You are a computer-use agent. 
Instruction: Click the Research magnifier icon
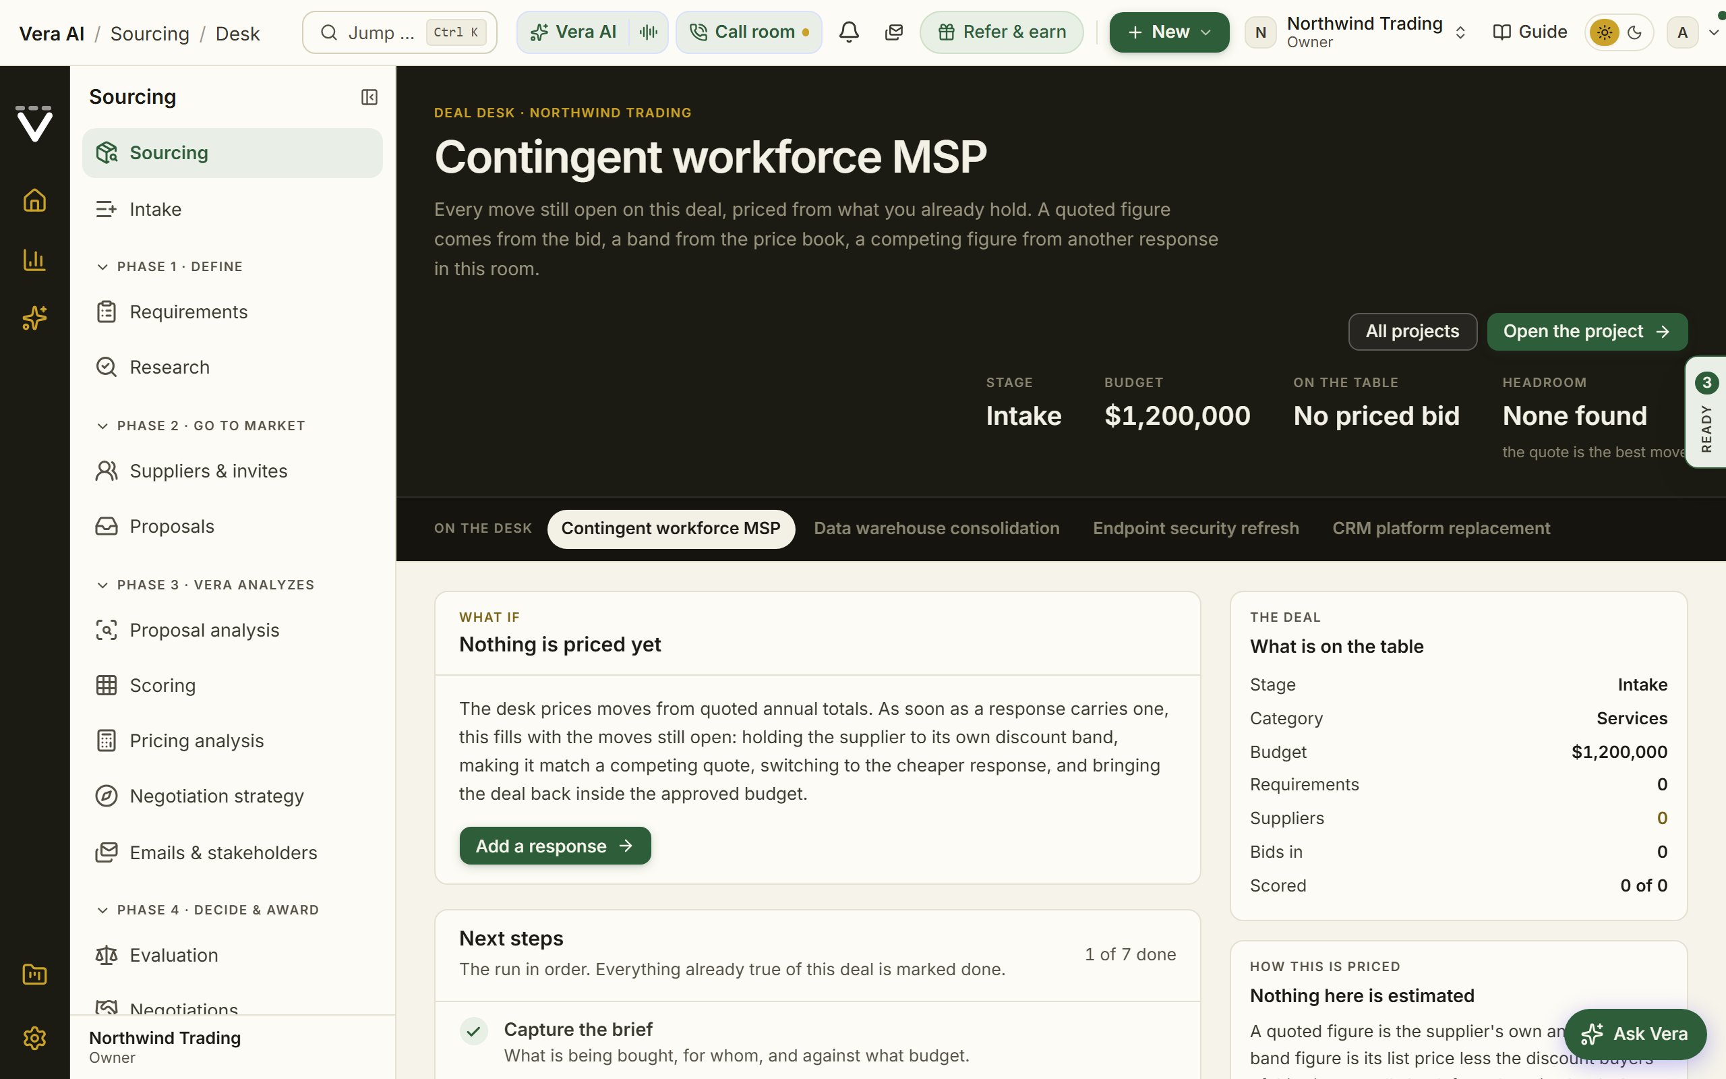click(107, 367)
